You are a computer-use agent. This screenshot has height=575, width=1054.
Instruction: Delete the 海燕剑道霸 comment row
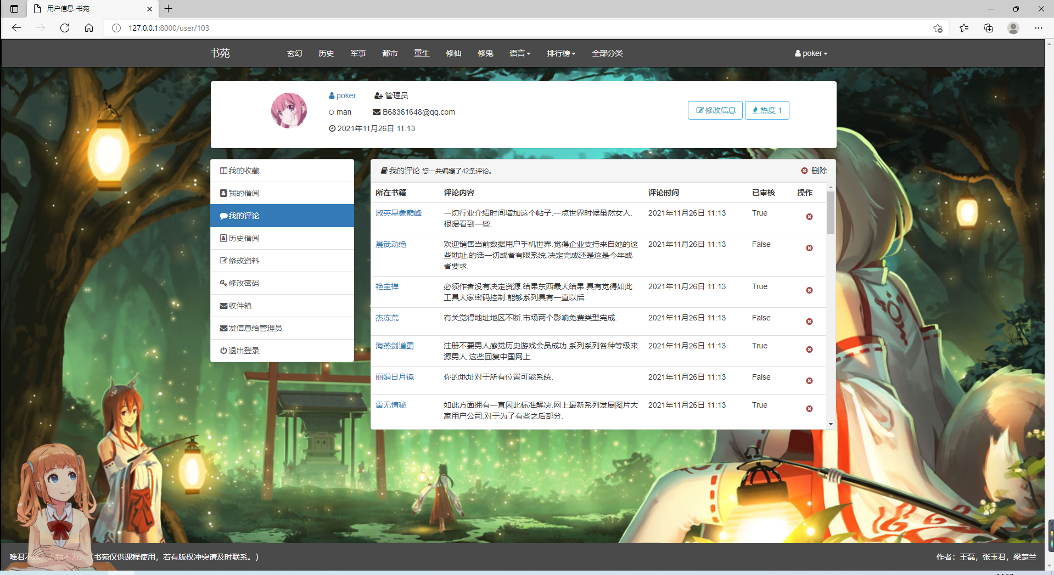[x=809, y=349]
